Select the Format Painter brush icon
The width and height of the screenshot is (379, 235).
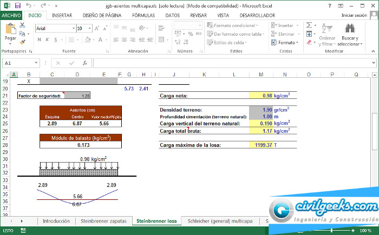pos(23,41)
